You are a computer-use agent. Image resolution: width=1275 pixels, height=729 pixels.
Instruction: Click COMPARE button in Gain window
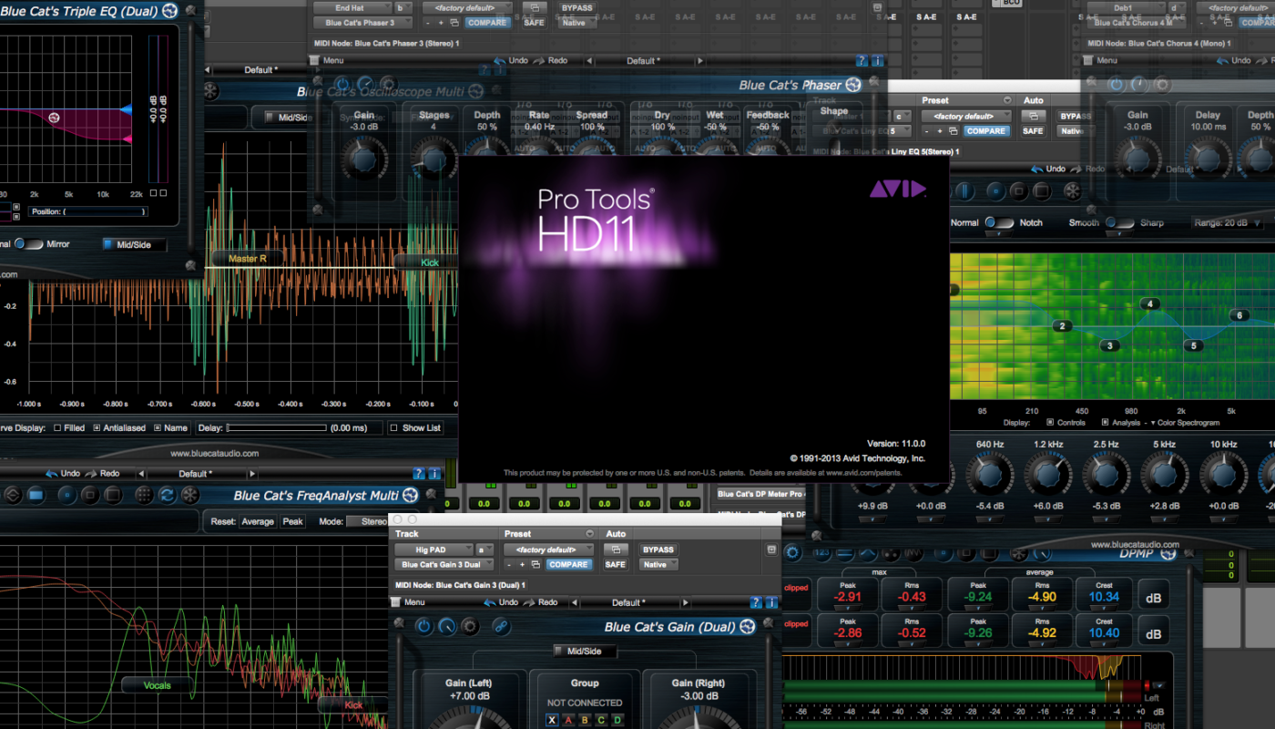point(568,565)
